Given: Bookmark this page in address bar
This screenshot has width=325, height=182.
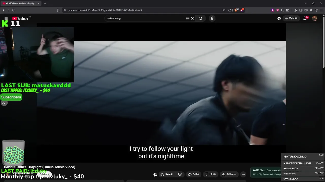Looking at the screenshot, I should [x=58, y=10].
